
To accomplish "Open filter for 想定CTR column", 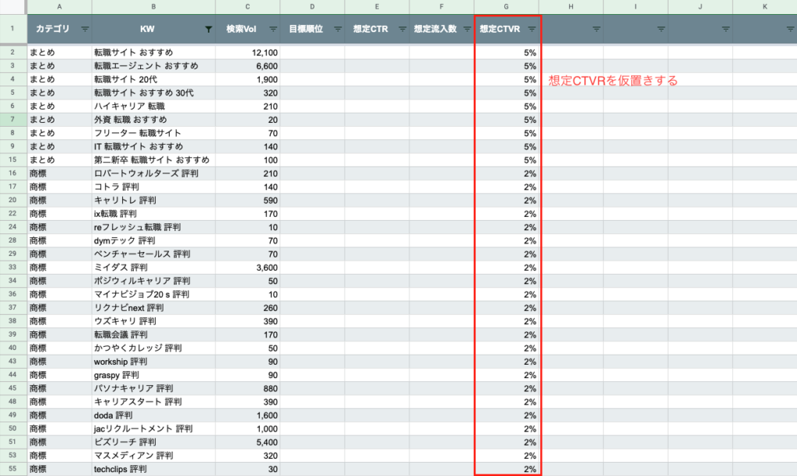I will click(402, 29).
